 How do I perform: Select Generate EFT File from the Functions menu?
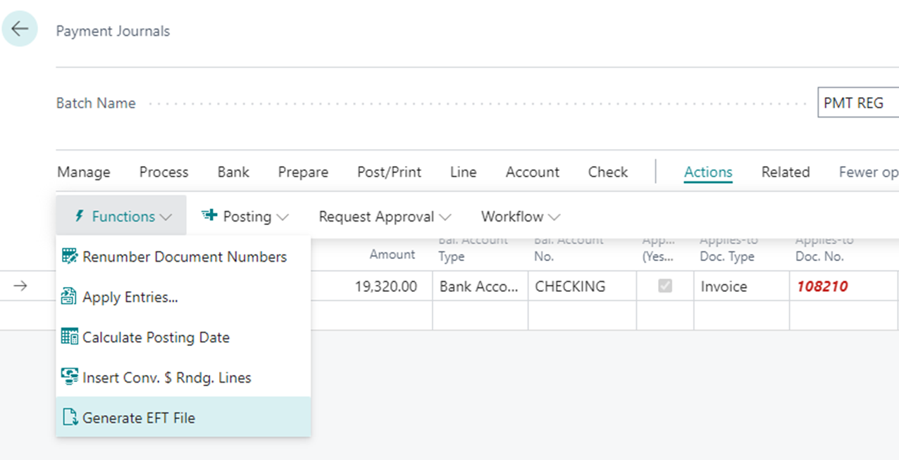(139, 417)
